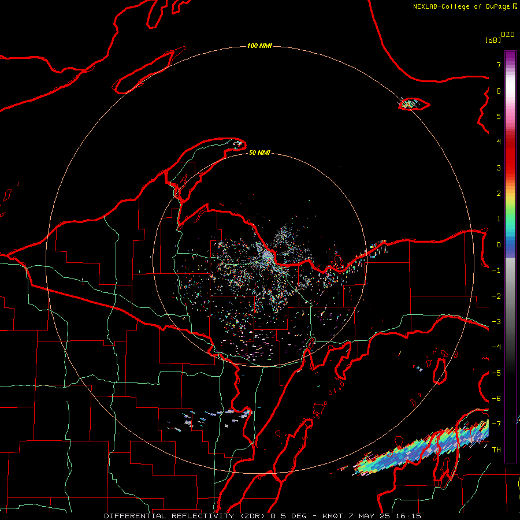Click the TH threshold label on the scale
The height and width of the screenshot is (520, 520).
496,450
